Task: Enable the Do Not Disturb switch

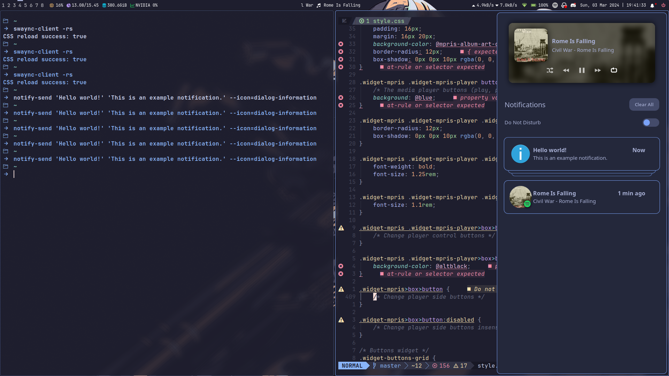Action: 651,123
